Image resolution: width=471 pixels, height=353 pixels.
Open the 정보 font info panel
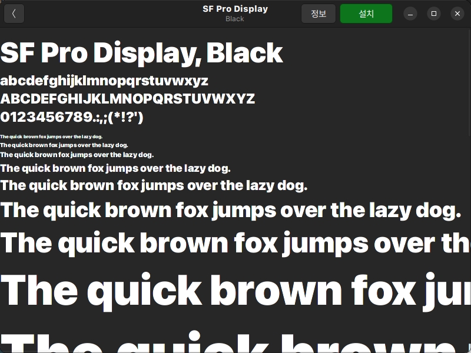point(319,14)
